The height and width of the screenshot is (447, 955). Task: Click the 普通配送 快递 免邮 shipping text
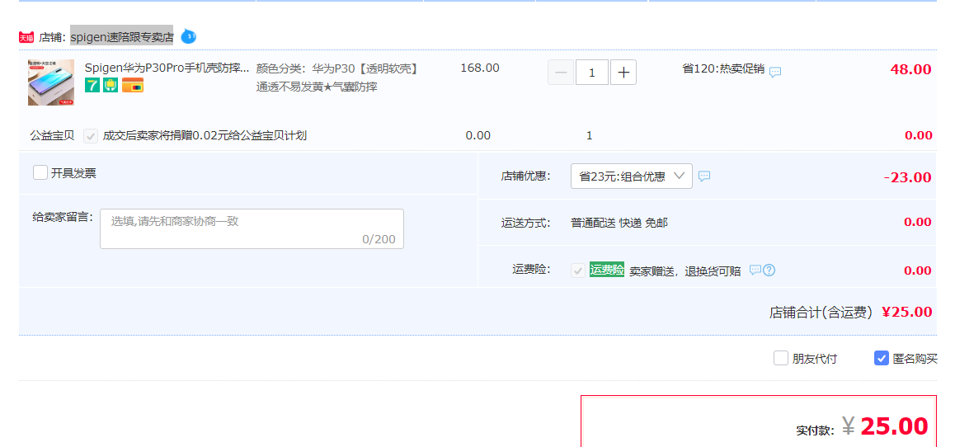pos(619,223)
